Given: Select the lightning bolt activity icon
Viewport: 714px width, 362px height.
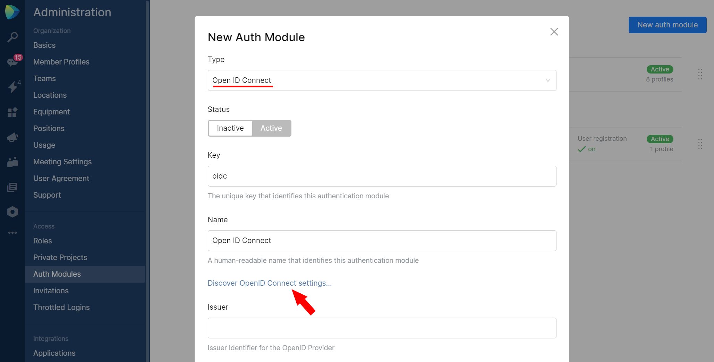Looking at the screenshot, I should point(12,87).
